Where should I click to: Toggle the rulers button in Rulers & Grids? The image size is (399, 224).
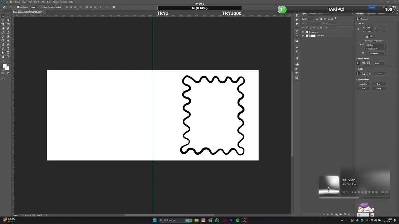[358, 63]
